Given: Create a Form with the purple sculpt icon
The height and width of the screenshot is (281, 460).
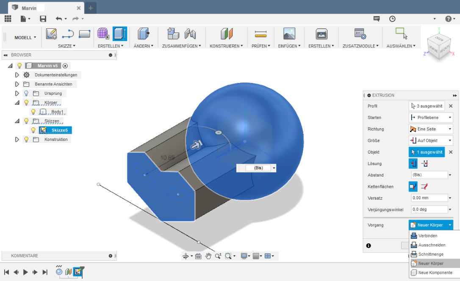Looking at the screenshot, I should pyautogui.click(x=103, y=34).
